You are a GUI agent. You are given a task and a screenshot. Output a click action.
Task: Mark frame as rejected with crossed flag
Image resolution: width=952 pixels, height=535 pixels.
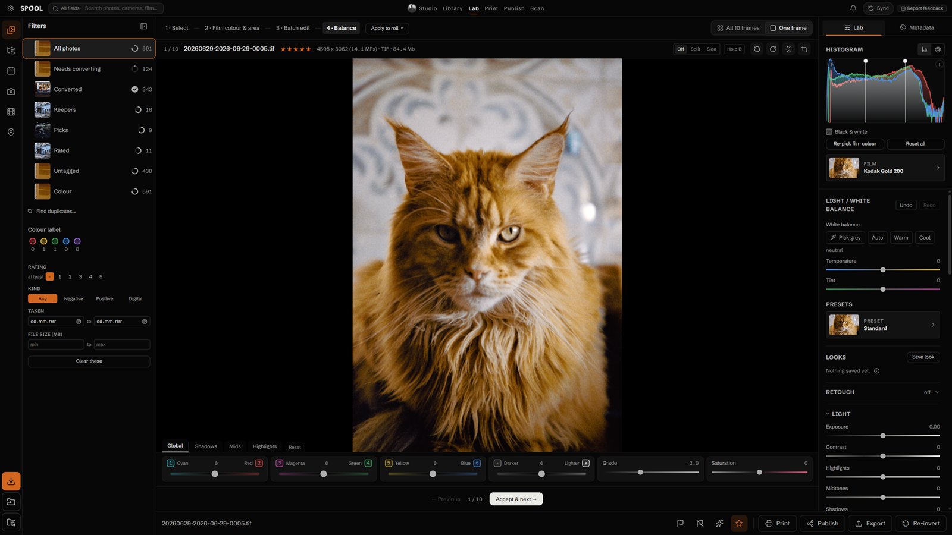coord(700,523)
